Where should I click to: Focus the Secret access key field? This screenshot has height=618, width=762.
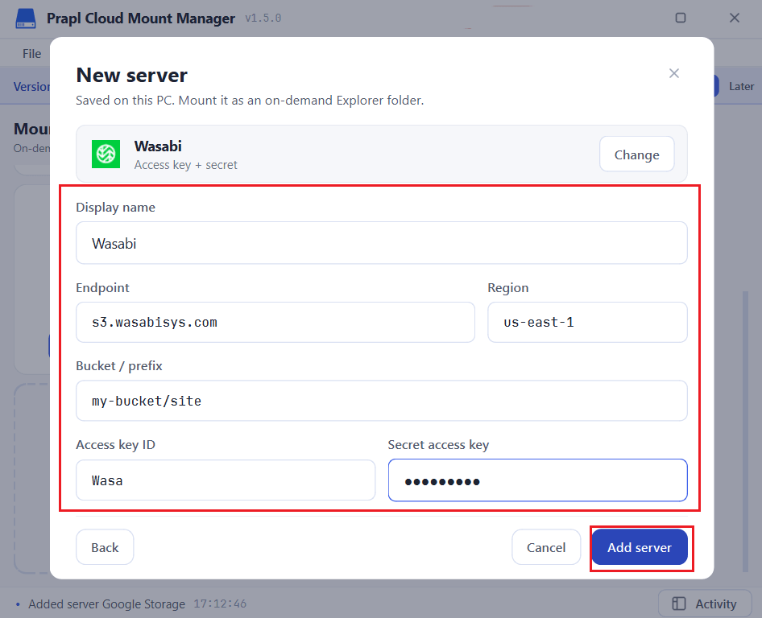tap(537, 480)
